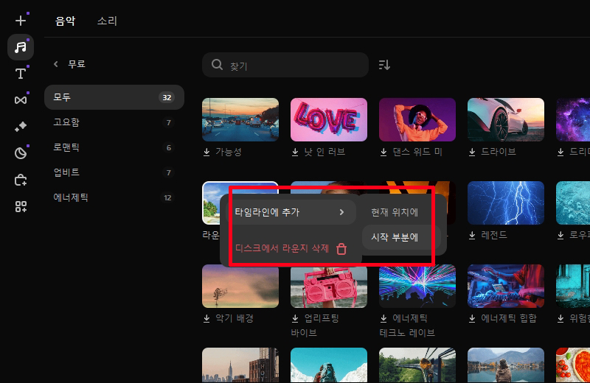Open the mountain lake hiker thumbnail
Image resolution: width=590 pixels, height=383 pixels.
506,365
